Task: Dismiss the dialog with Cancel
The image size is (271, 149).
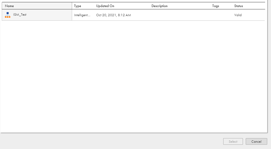Action: [256, 141]
